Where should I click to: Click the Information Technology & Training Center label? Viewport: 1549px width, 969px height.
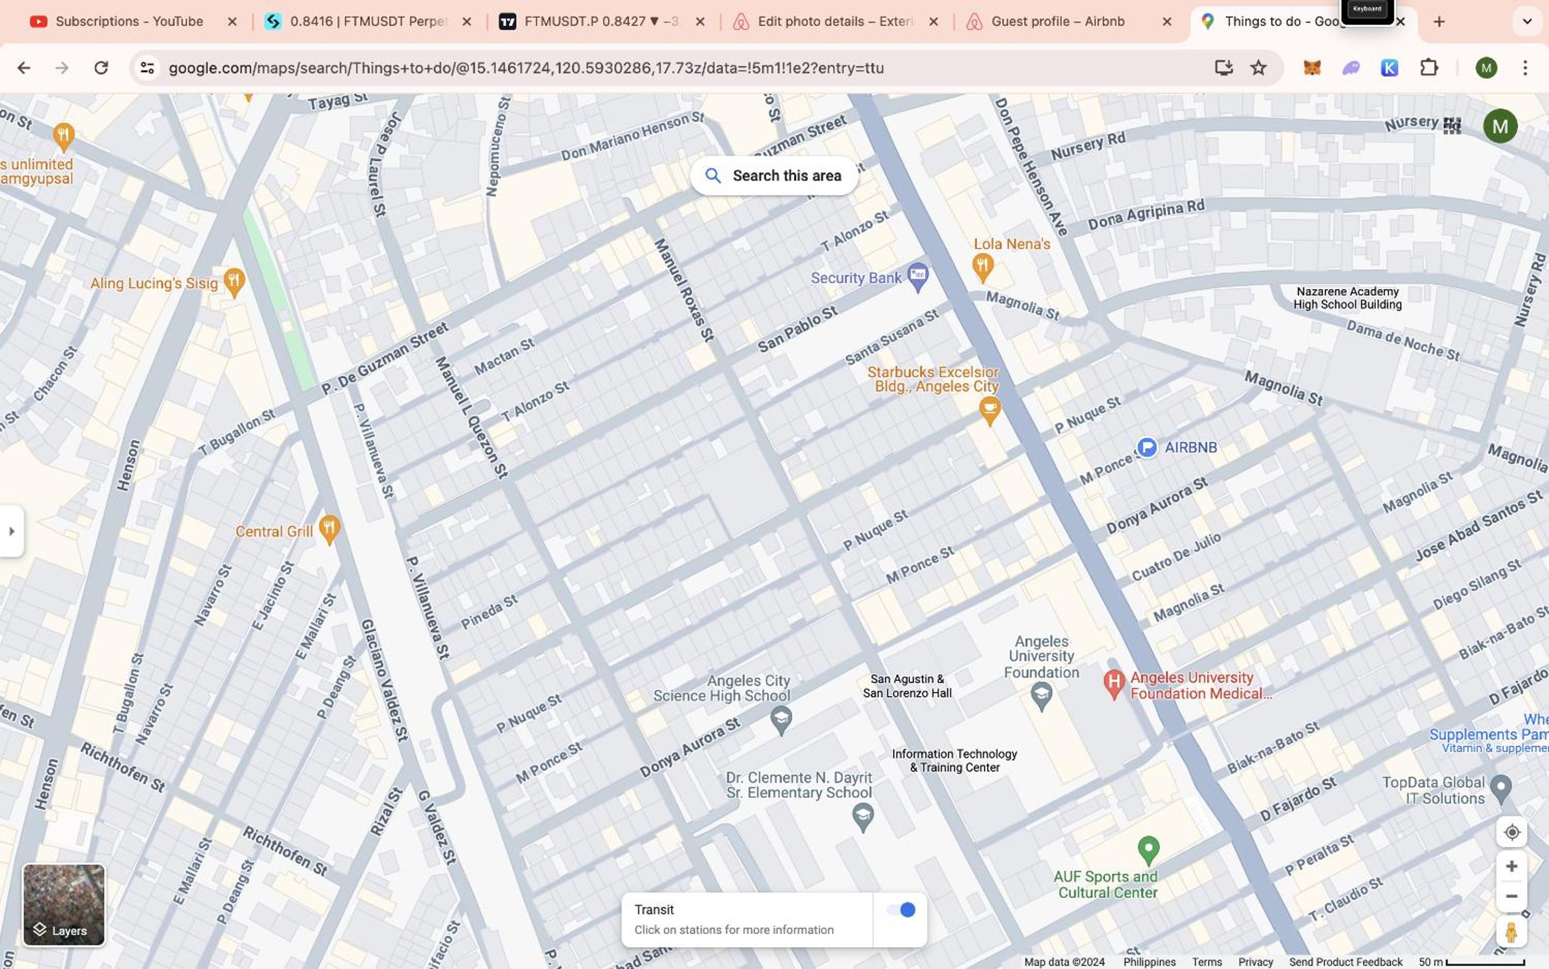(954, 761)
